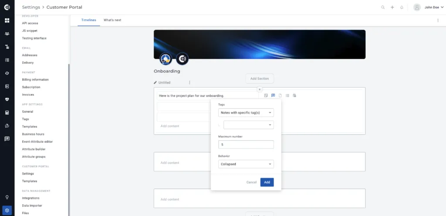
Task: Open the gauge icon in left rail
Action: [x=7, y=125]
